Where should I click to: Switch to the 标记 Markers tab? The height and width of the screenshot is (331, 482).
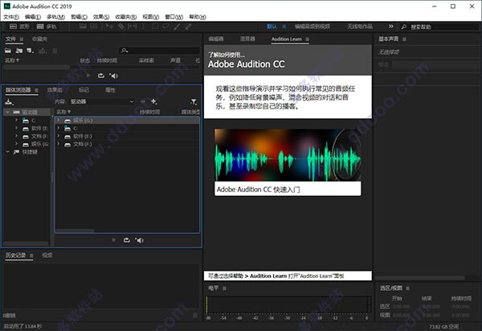pyautogui.click(x=84, y=90)
